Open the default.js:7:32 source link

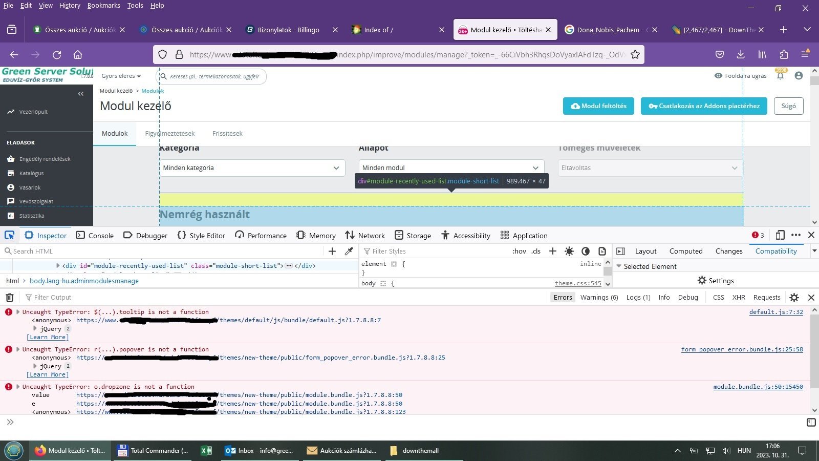tap(776, 311)
